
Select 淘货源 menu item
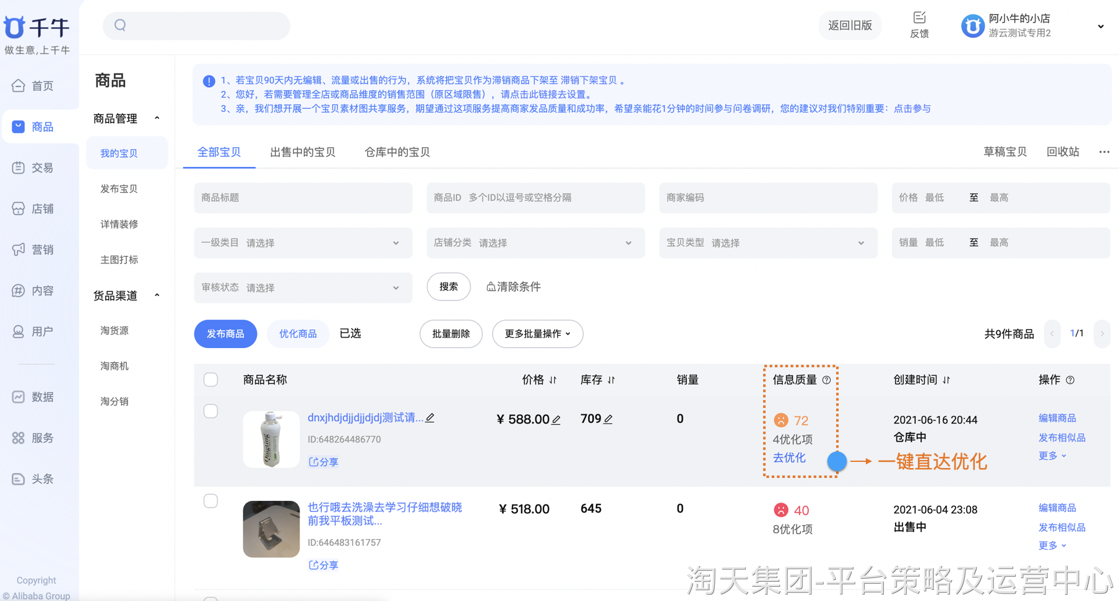tap(114, 331)
